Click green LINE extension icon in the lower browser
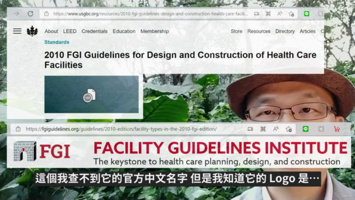Viewport: 355px width, 200px height. pyautogui.click(x=306, y=129)
